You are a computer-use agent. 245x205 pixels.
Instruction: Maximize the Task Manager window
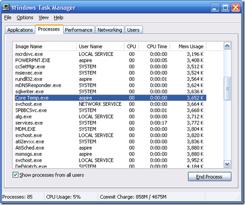pyautogui.click(x=225, y=7)
